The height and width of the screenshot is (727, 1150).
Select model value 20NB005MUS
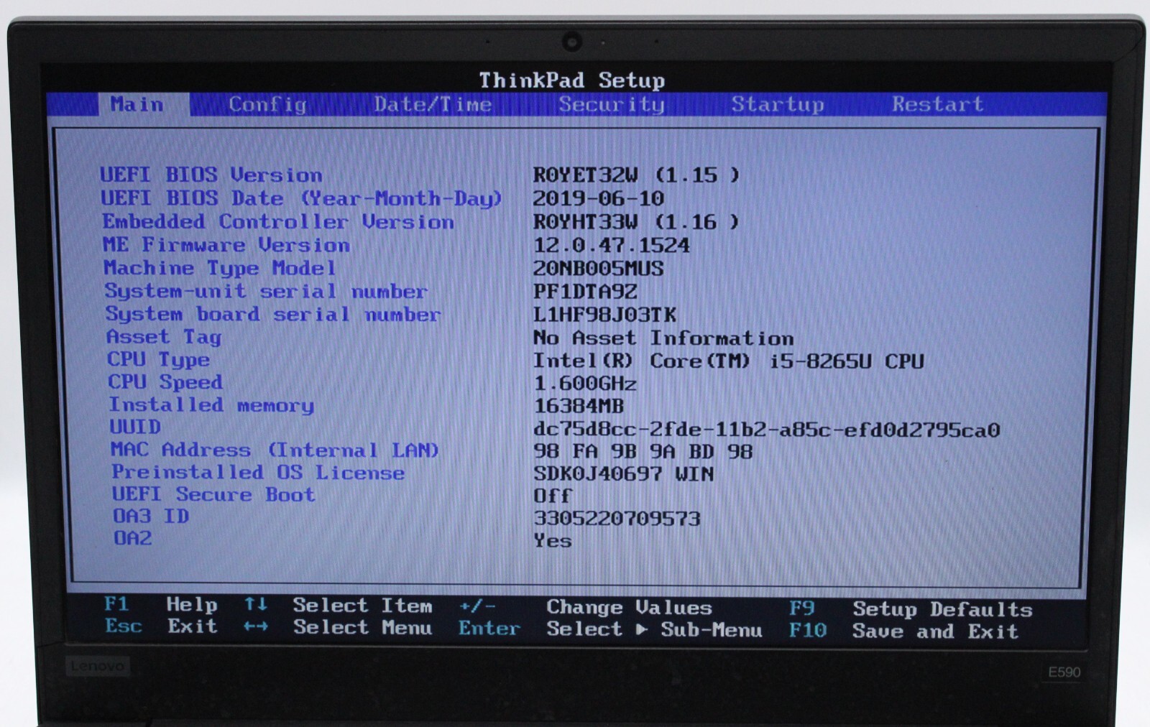point(598,269)
